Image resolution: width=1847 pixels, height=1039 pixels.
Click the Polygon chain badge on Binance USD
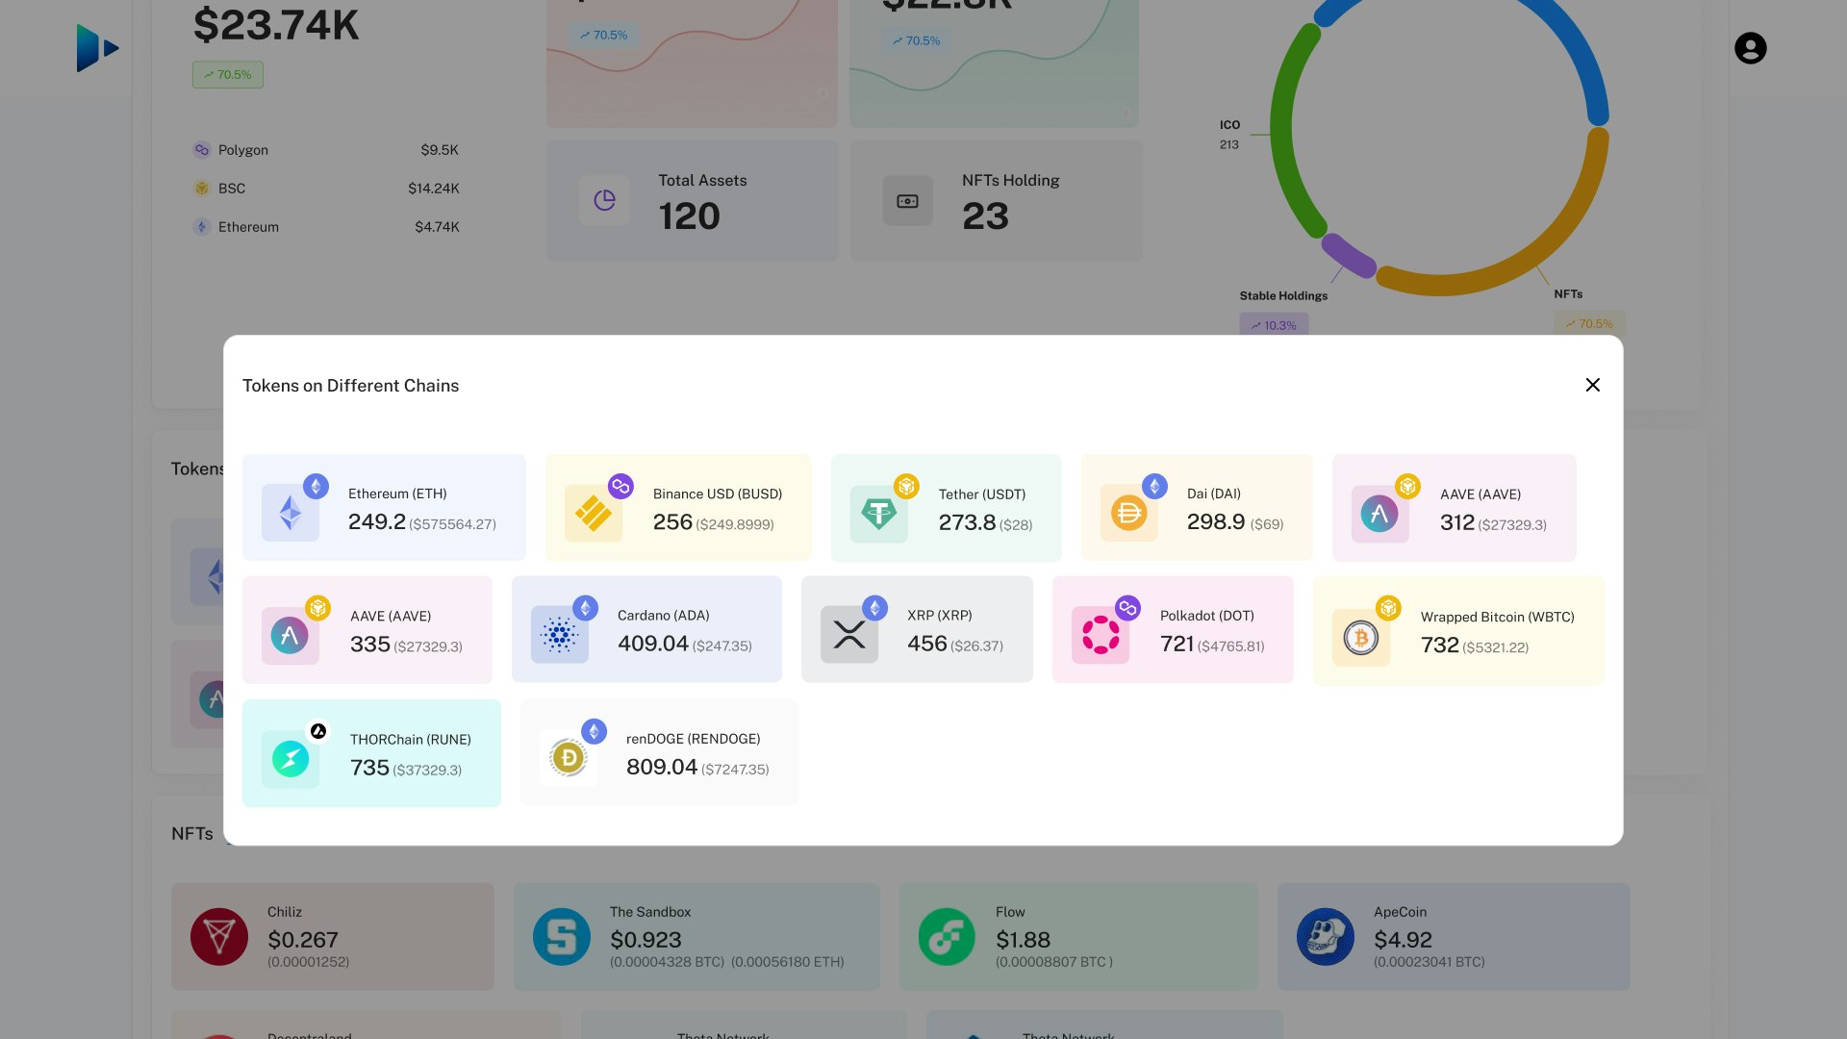(620, 486)
